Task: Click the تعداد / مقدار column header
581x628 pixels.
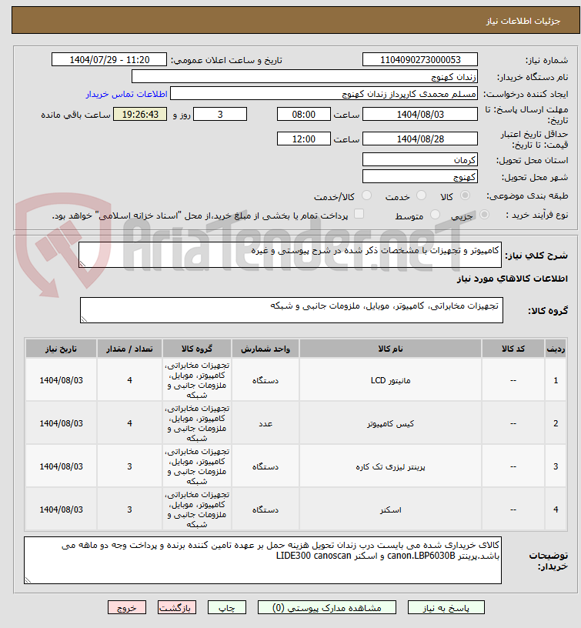Action: (129, 349)
